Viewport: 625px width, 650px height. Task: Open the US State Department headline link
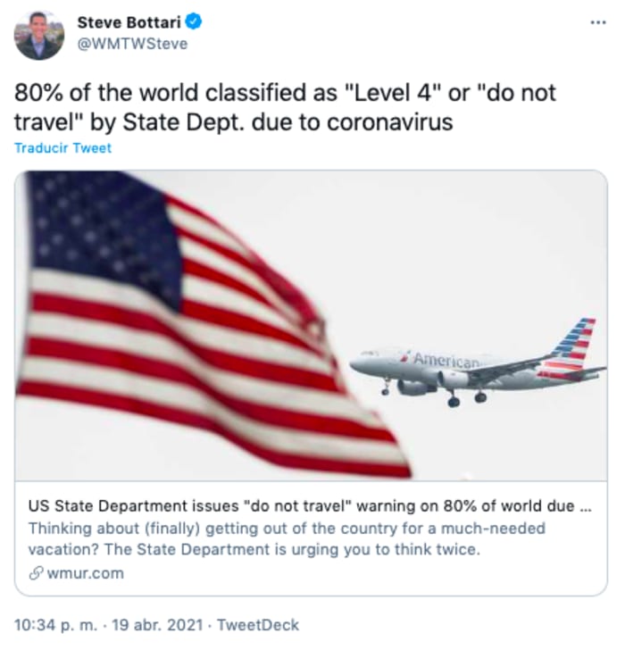click(x=304, y=506)
